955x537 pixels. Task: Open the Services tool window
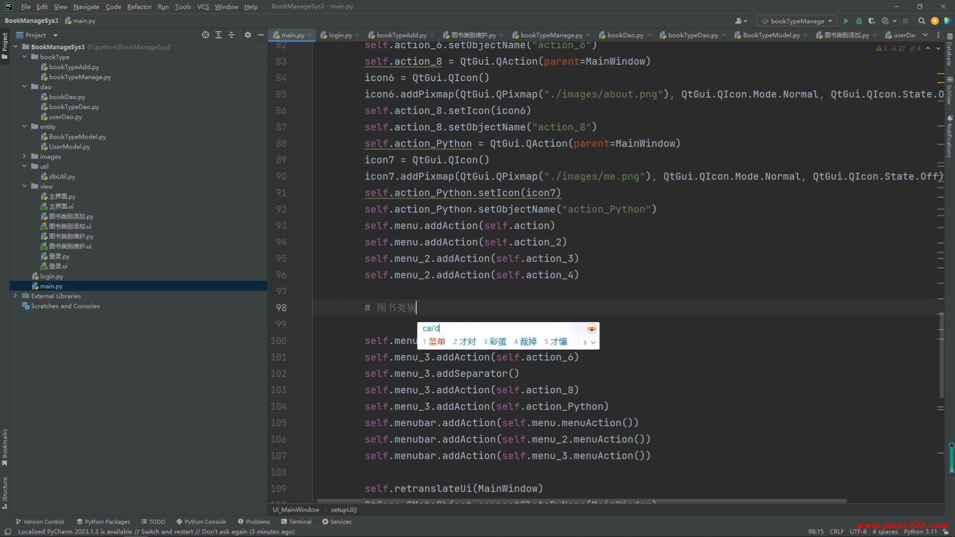[x=336, y=522]
